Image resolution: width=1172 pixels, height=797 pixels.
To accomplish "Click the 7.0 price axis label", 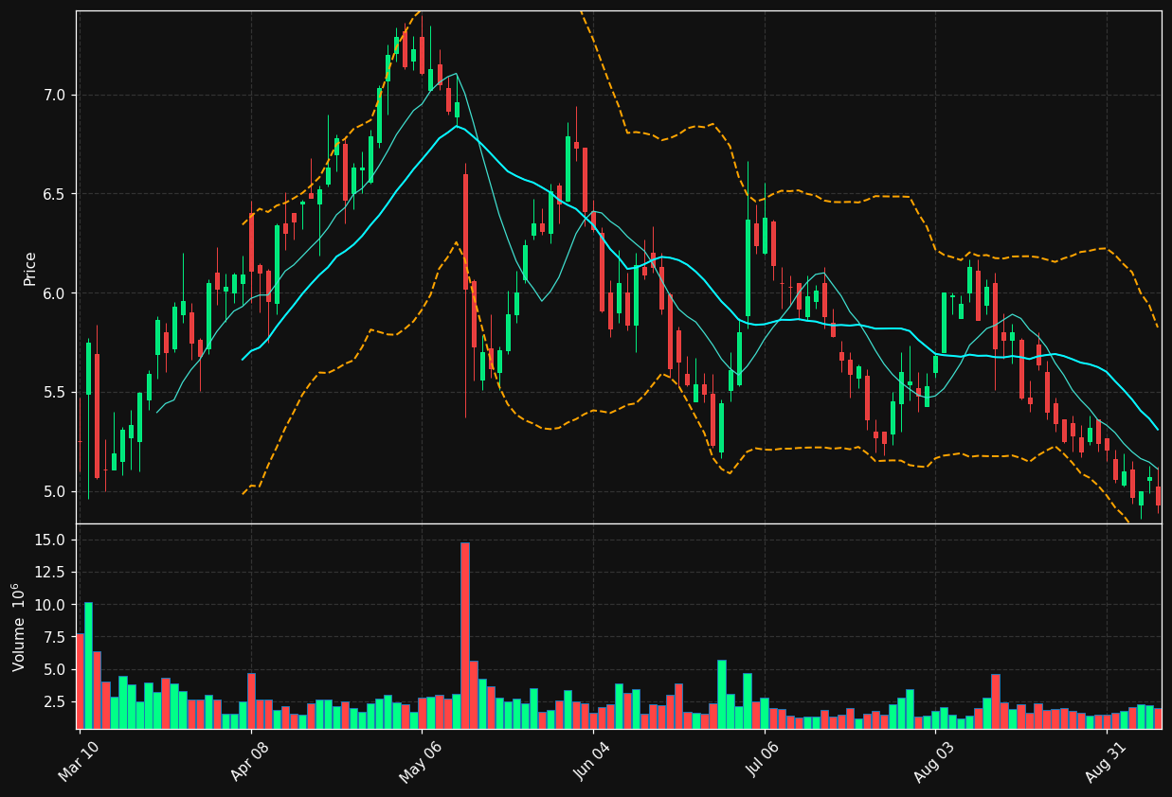I will click(54, 95).
